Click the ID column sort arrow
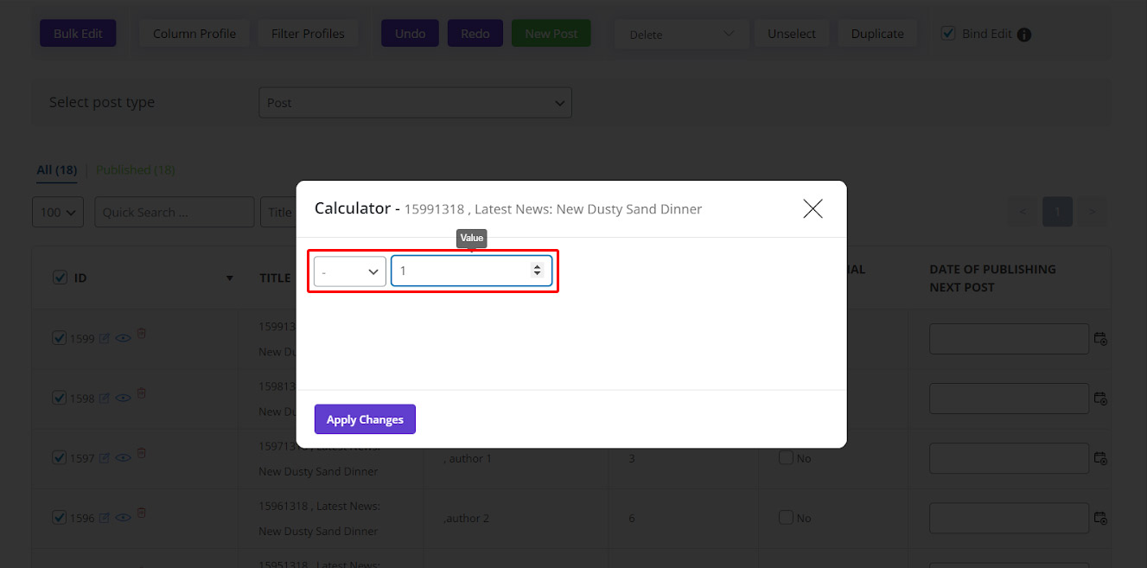 230,278
